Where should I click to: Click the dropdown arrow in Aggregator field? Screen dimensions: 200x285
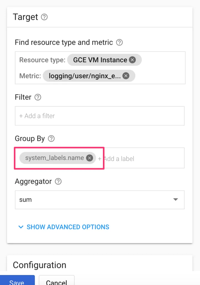(x=176, y=200)
